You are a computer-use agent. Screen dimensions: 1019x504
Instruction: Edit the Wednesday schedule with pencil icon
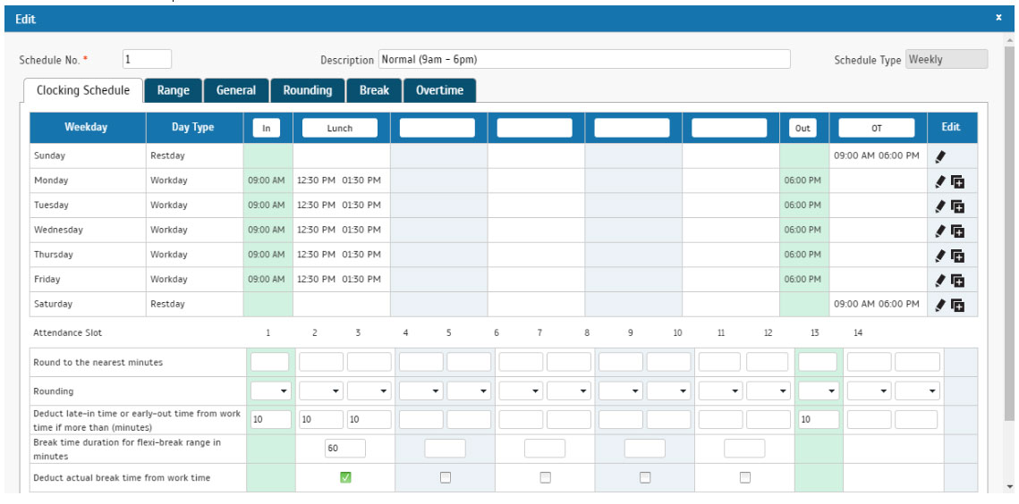pos(939,231)
